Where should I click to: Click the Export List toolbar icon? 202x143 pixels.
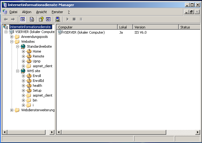(x=32, y=19)
